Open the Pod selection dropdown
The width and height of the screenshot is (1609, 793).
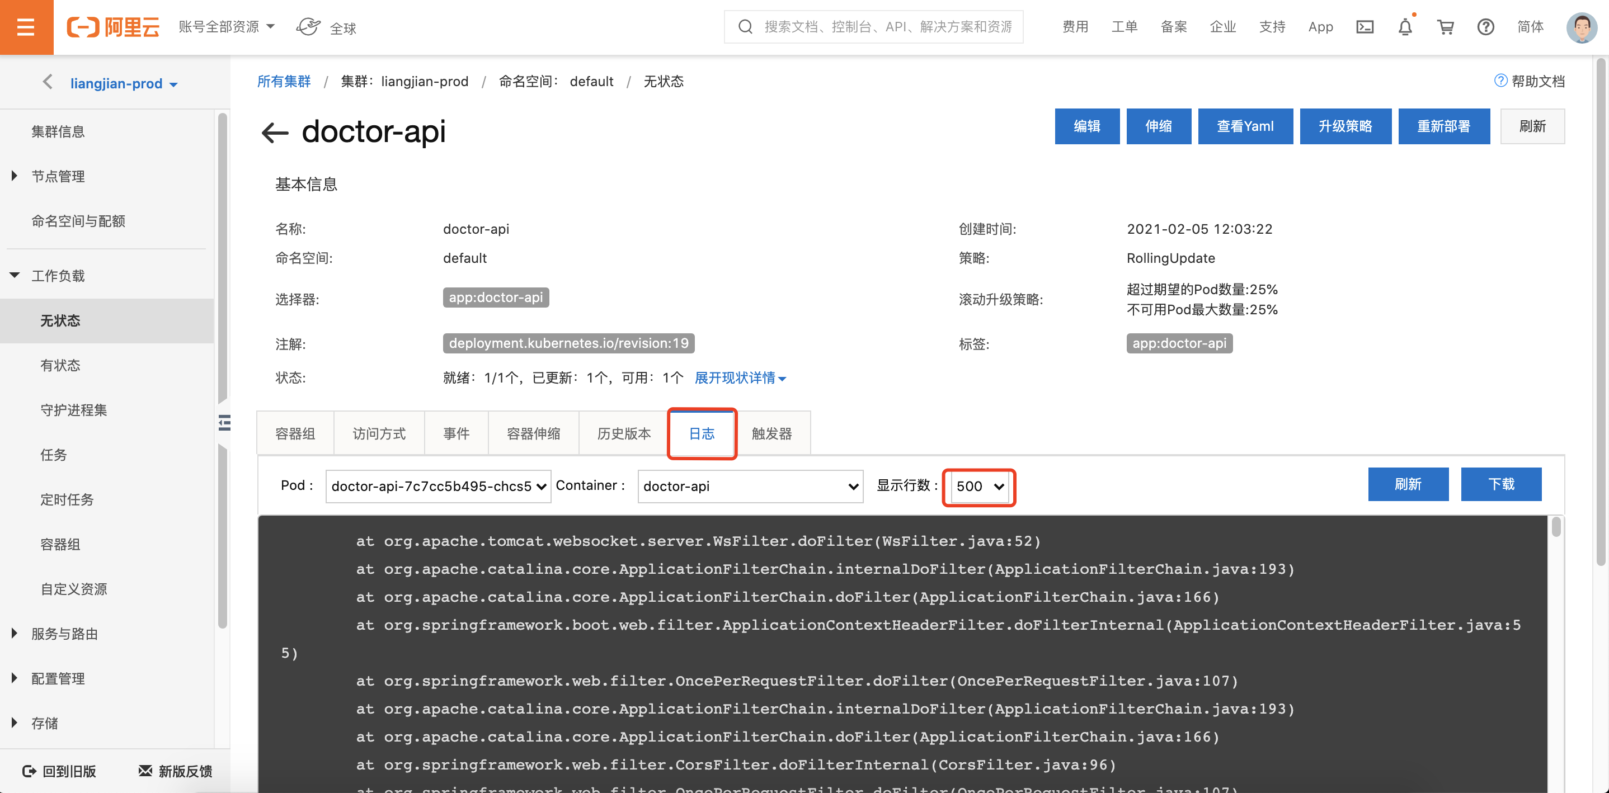point(438,487)
